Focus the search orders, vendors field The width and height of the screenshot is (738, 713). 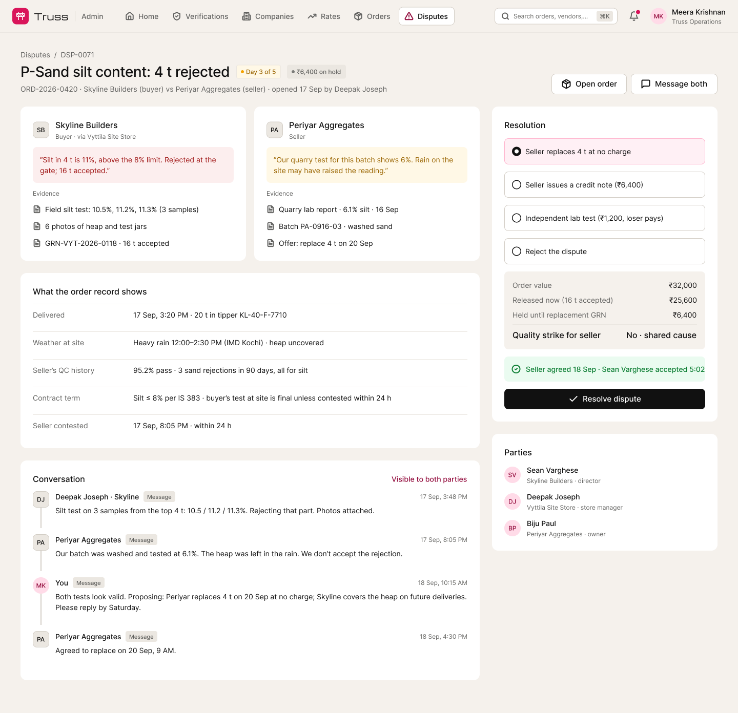[556, 16]
